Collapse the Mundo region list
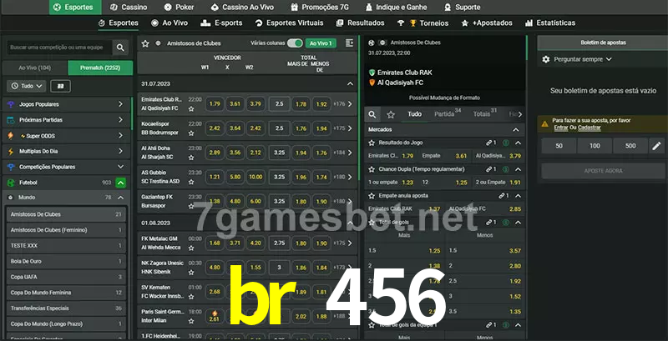This screenshot has height=341, width=668. 120,198
